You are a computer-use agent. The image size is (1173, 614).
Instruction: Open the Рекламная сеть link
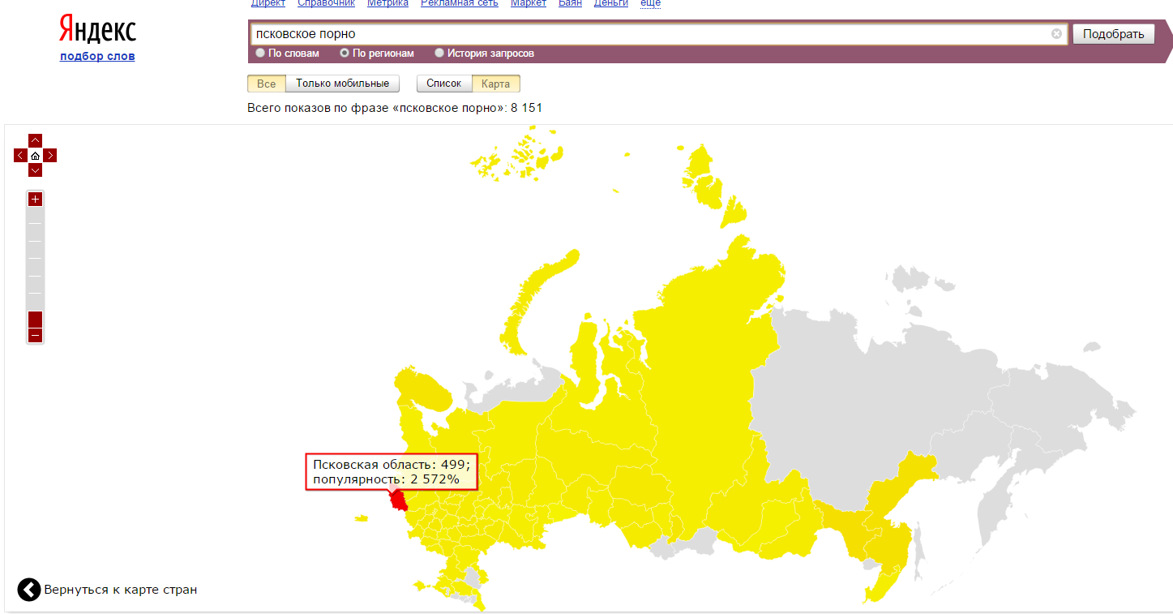(x=460, y=3)
